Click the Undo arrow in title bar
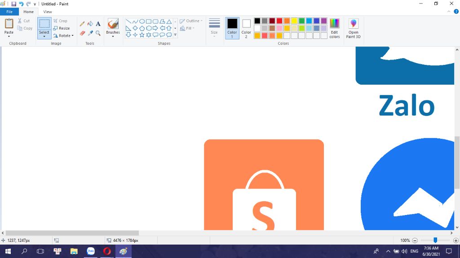The height and width of the screenshot is (258, 460). coord(21,4)
